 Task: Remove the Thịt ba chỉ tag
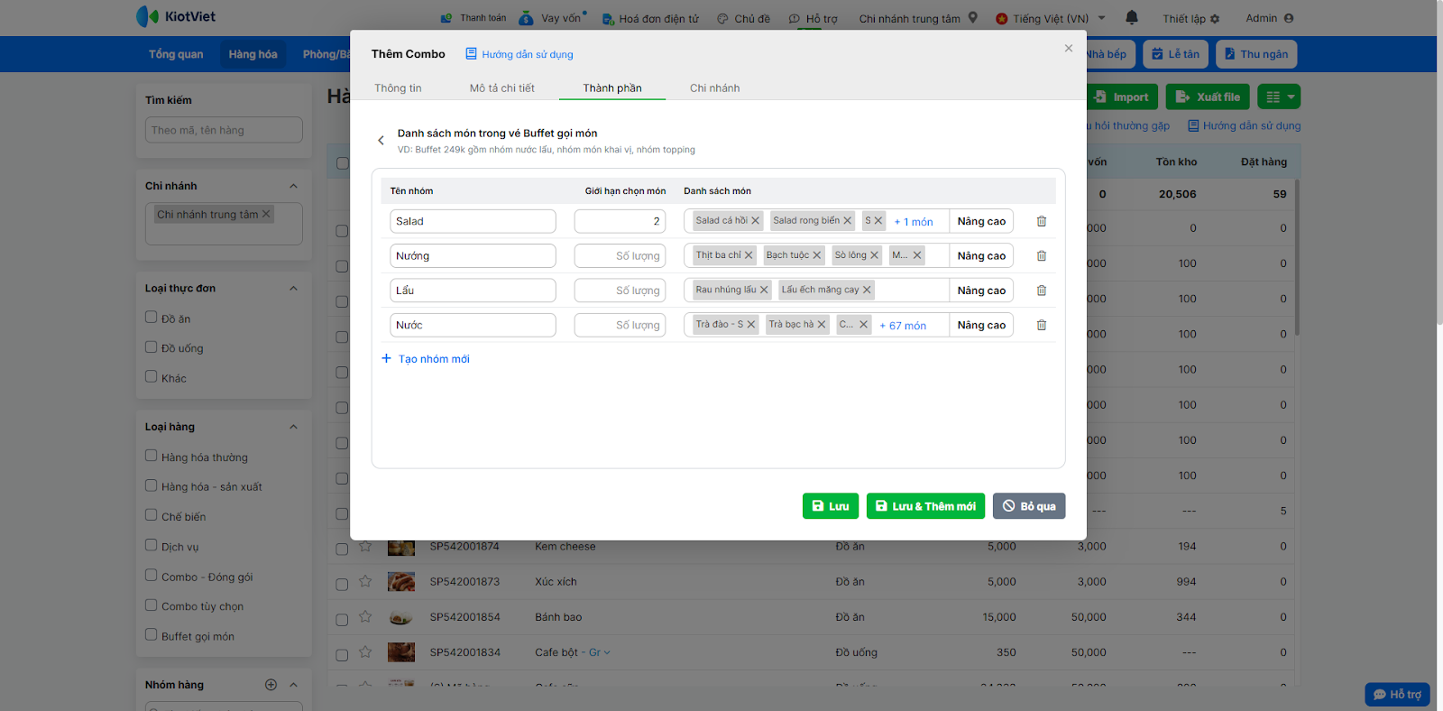(x=749, y=255)
